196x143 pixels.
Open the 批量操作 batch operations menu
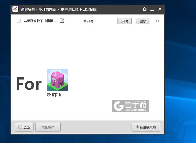coord(48,127)
